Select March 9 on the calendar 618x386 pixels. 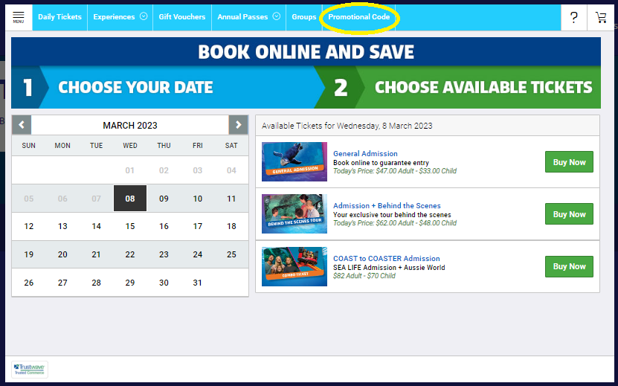tap(164, 199)
